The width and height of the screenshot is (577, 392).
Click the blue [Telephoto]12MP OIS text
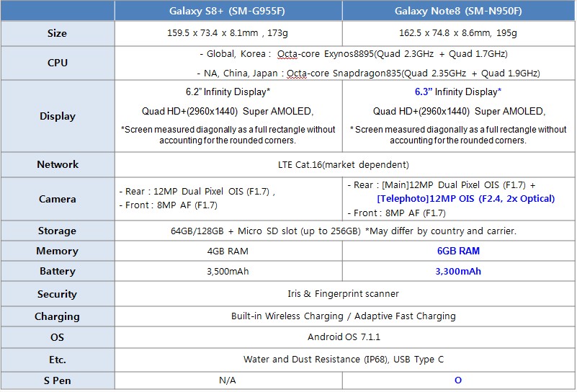[x=465, y=199]
